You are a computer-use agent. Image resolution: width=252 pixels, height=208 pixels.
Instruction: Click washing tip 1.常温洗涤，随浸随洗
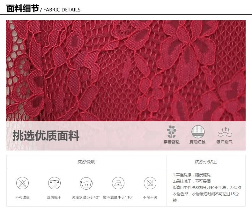192,175
